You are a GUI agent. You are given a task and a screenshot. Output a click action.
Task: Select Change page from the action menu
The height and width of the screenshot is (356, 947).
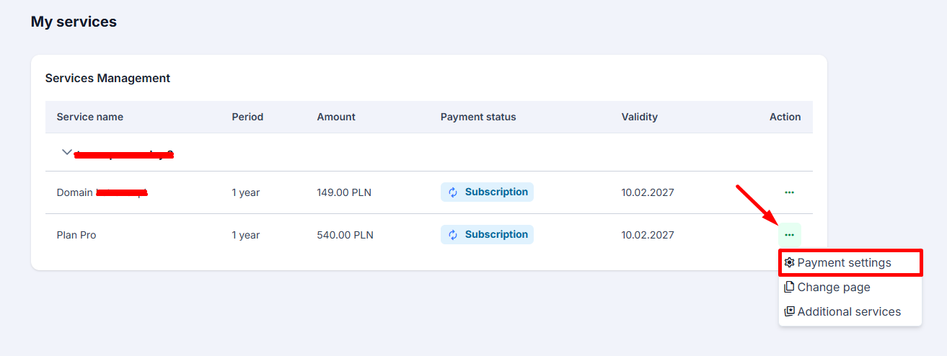point(834,288)
